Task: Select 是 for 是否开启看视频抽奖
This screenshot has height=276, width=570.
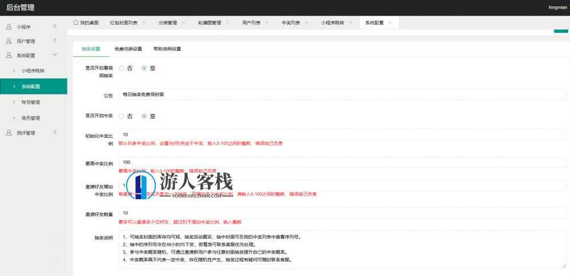Action: point(144,68)
